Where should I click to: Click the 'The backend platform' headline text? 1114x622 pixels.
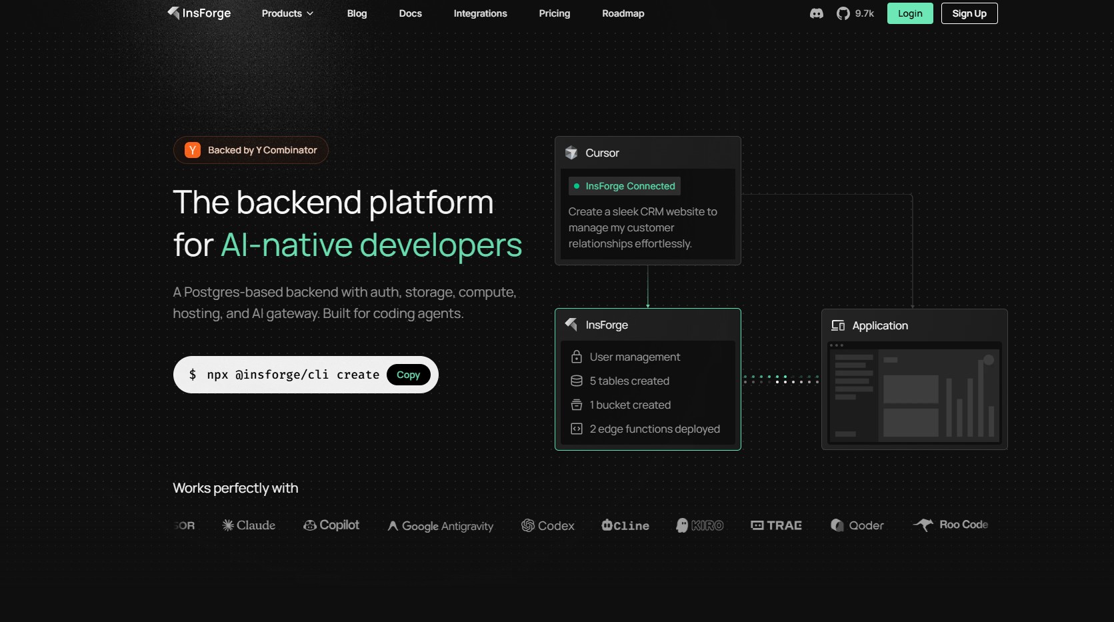pyautogui.click(x=333, y=202)
